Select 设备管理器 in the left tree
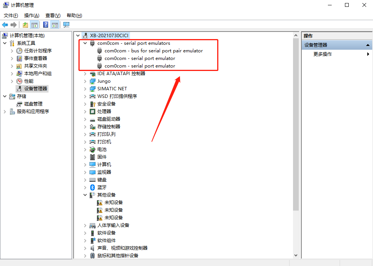 click(x=36, y=88)
